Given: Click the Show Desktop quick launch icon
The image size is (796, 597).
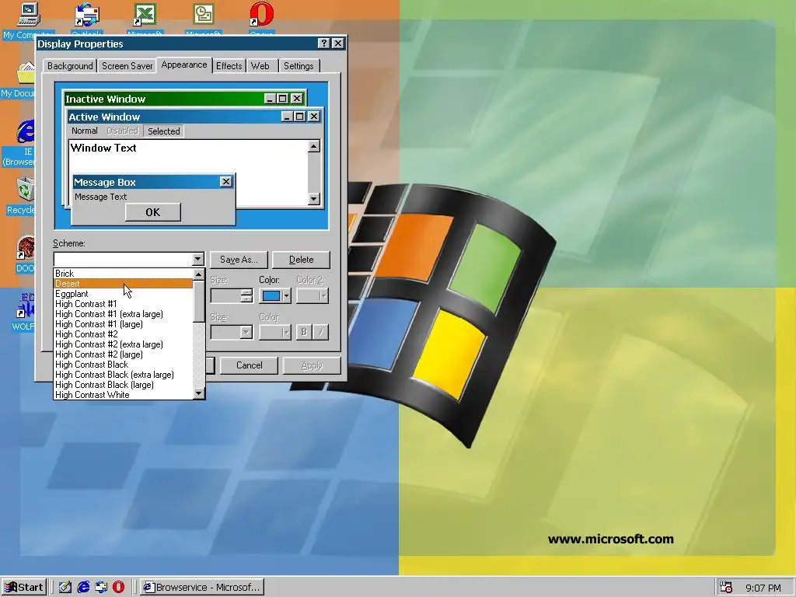Looking at the screenshot, I should tap(65, 588).
